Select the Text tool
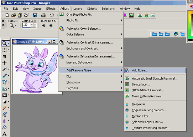 pos(4,134)
